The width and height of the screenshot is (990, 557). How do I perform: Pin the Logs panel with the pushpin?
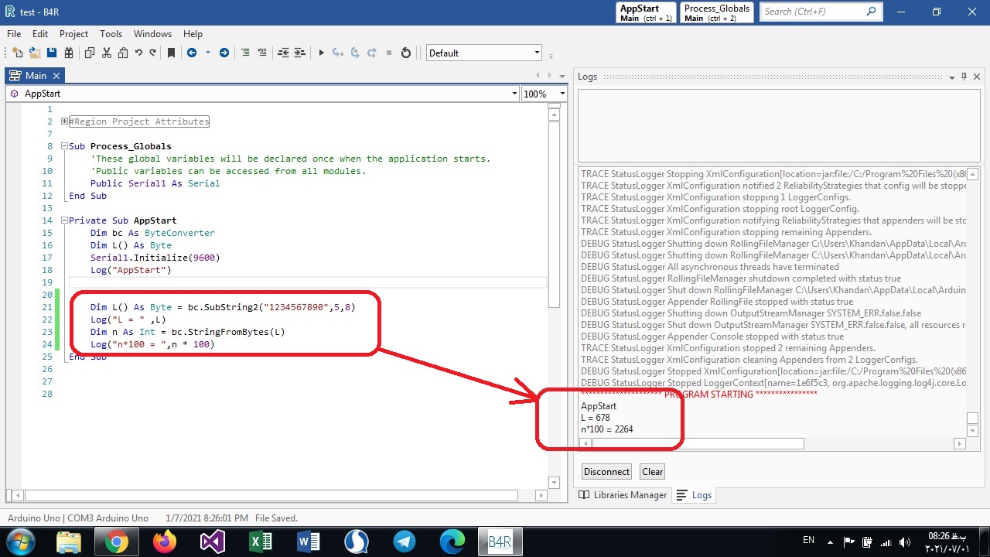point(964,77)
